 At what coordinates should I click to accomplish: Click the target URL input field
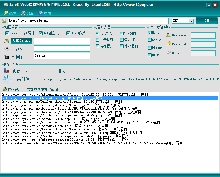[x=88, y=21]
